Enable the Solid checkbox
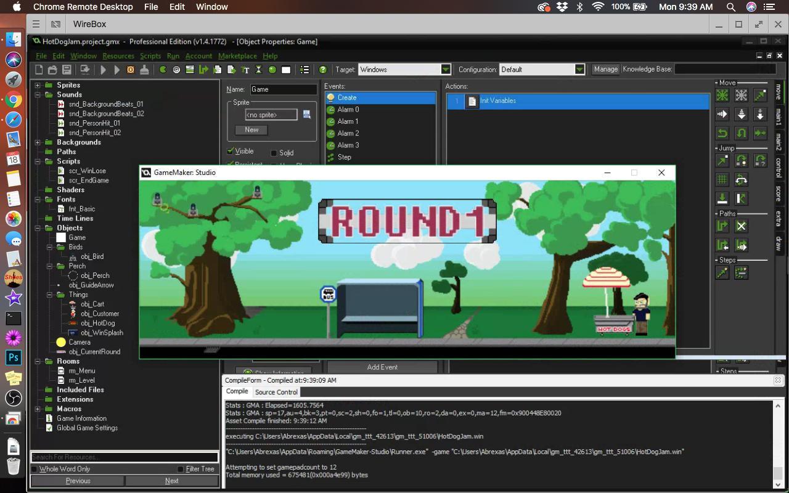Image resolution: width=789 pixels, height=493 pixels. pos(274,153)
